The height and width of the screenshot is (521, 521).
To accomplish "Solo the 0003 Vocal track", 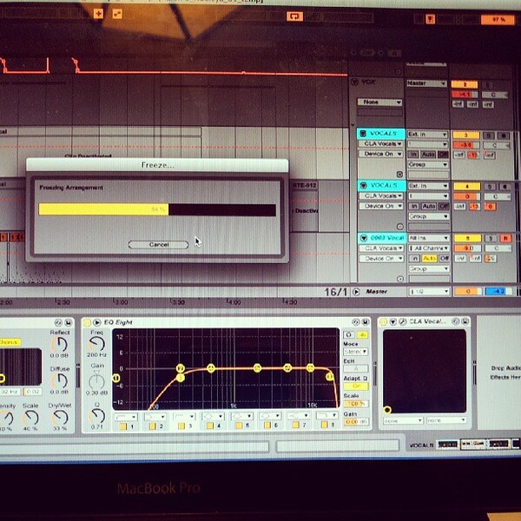I will point(491,238).
